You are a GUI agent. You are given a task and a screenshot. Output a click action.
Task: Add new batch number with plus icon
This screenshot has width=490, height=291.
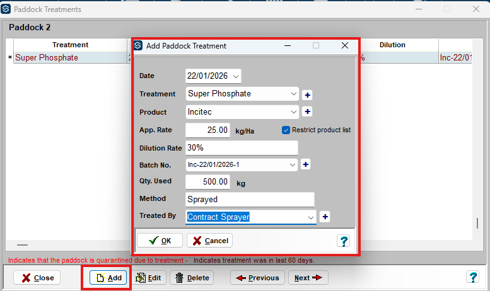tap(305, 164)
